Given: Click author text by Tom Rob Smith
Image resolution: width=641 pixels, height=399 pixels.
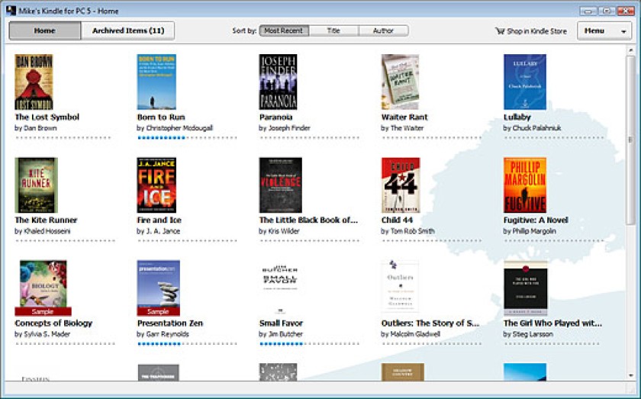Looking at the screenshot, I should pos(408,231).
